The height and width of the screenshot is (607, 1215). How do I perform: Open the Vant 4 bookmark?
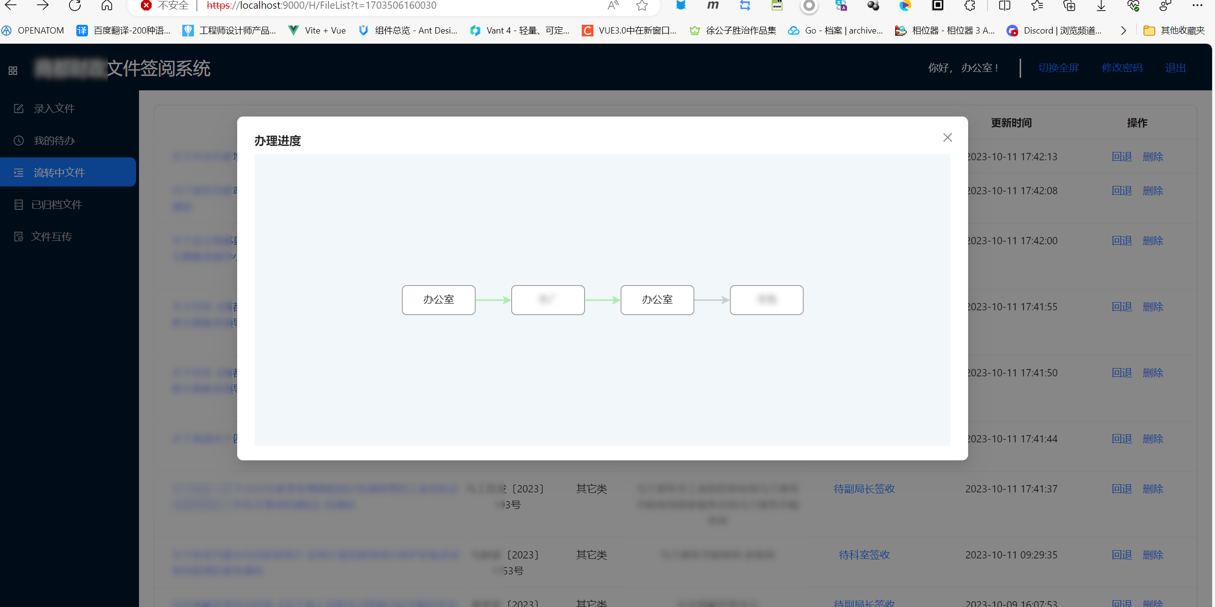(x=520, y=31)
